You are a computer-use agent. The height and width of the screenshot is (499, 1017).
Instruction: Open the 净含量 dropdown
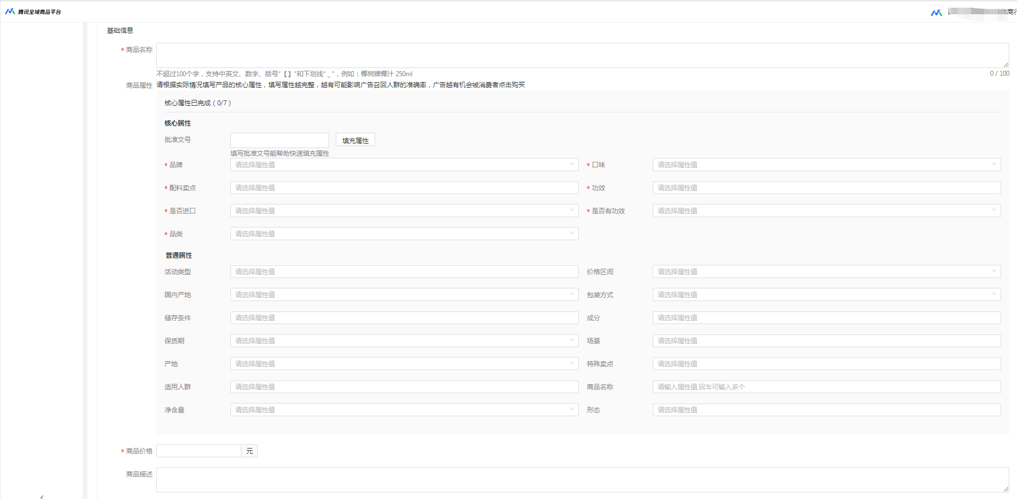point(404,410)
